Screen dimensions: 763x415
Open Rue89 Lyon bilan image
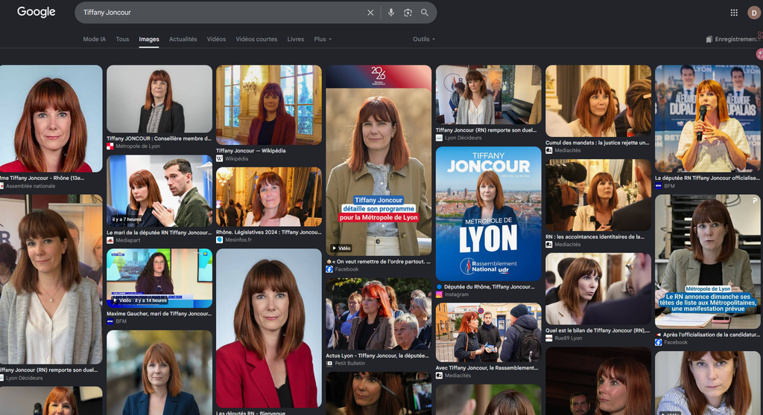[x=598, y=289]
